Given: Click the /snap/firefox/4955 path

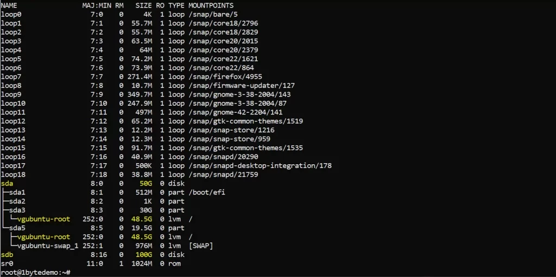Looking at the screenshot, I should (x=225, y=76).
